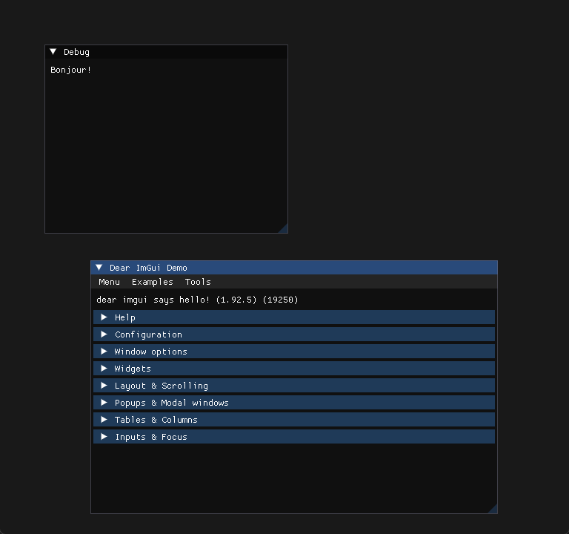Image resolution: width=569 pixels, height=534 pixels.
Task: Click the dear imgui says hello text
Action: coord(197,300)
